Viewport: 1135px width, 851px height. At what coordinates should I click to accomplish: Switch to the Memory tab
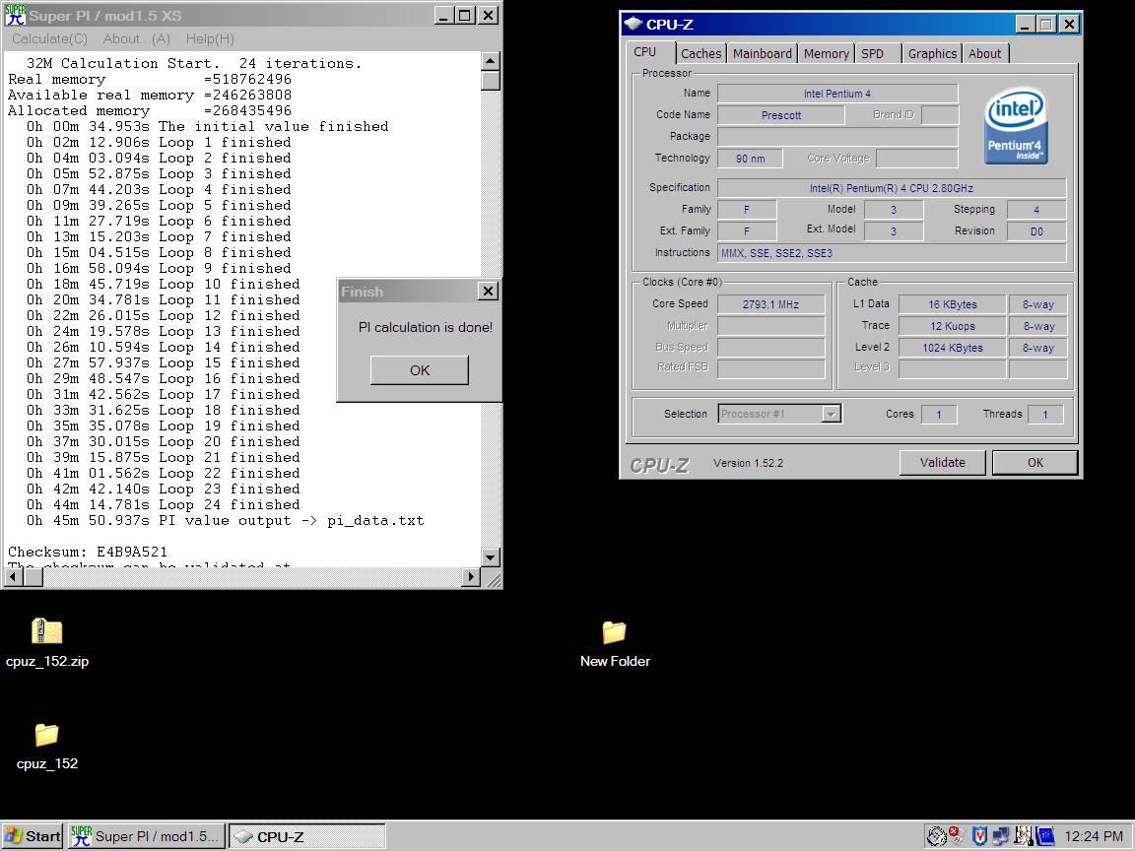click(826, 53)
